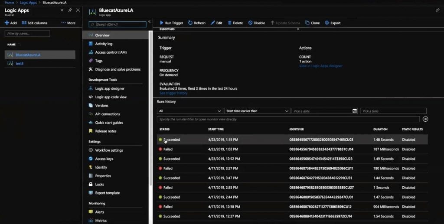Open the failed run at 4/17/2019, 3:57 PM
444x224 pixels.
click(x=292, y=168)
